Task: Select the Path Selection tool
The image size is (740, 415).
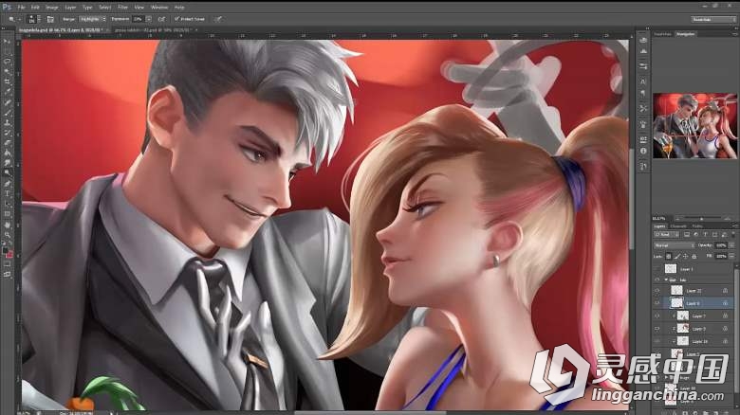Action: point(8,204)
